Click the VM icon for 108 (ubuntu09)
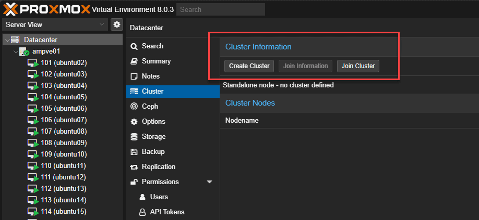This screenshot has height=220, width=479. [33, 144]
